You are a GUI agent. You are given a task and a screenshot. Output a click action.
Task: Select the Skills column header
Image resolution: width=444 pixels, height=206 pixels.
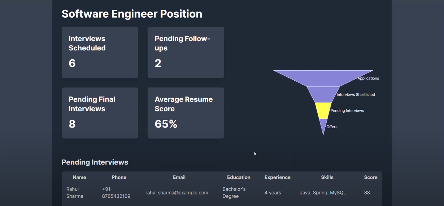click(x=327, y=177)
